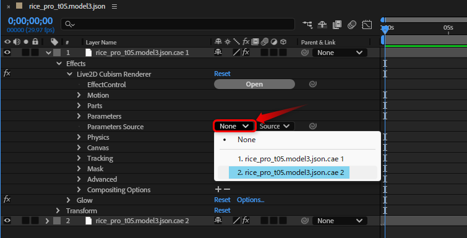
Task: Hide layer 2 with its eye toggle
Action: click(7, 221)
